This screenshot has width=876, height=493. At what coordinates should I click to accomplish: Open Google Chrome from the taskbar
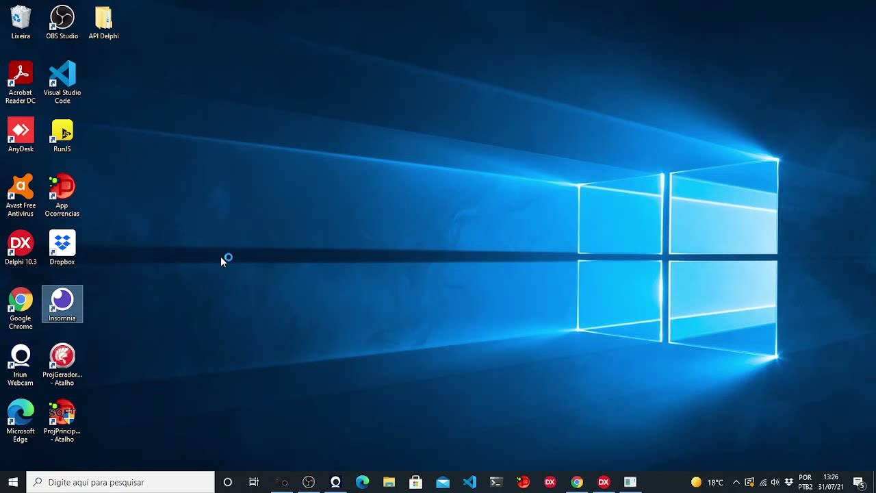[x=577, y=482]
